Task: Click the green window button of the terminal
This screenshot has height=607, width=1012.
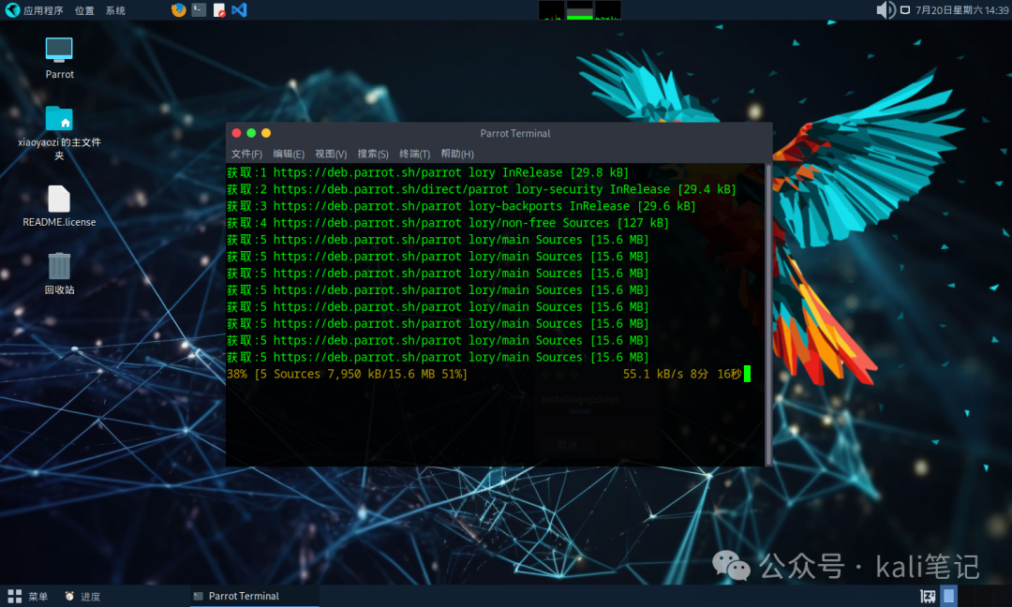Action: click(x=251, y=133)
